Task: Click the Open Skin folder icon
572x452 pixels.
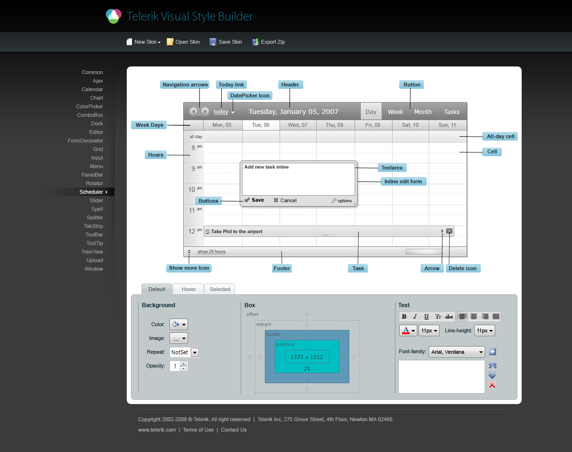Action: (170, 42)
